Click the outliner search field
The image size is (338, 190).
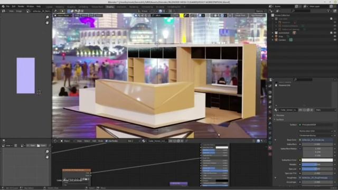(302, 11)
